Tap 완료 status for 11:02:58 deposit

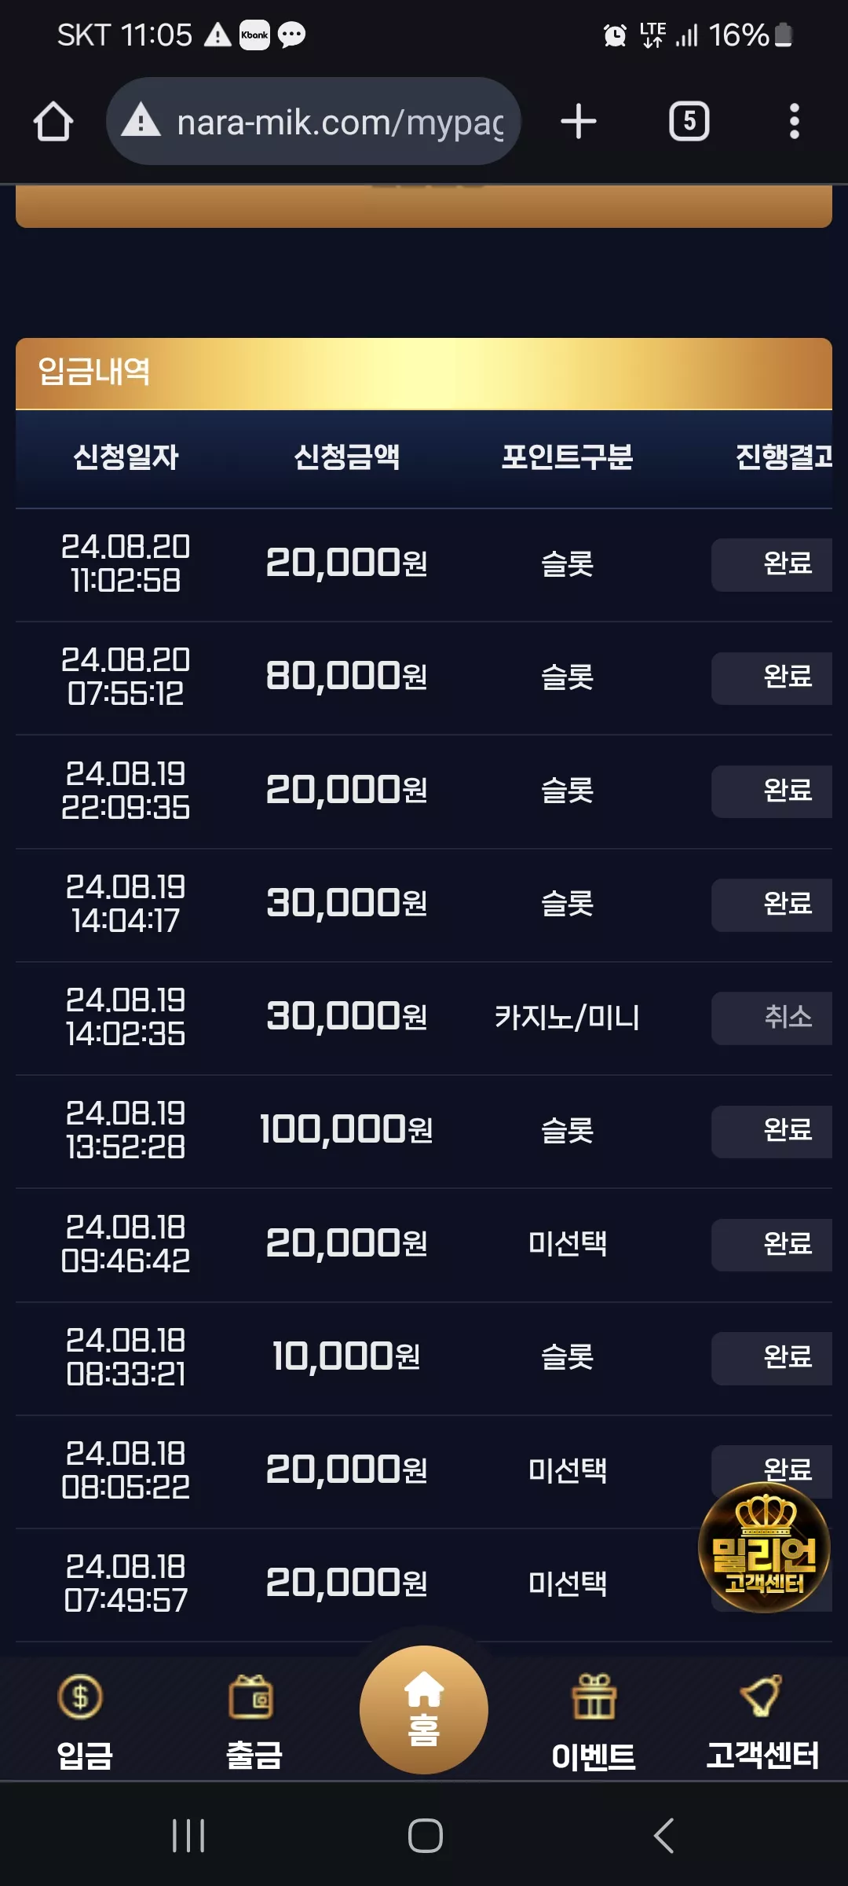point(772,564)
